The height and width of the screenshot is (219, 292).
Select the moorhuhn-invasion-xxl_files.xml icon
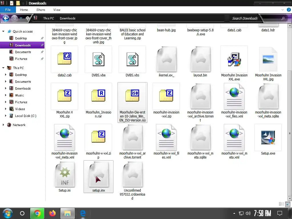click(234, 96)
